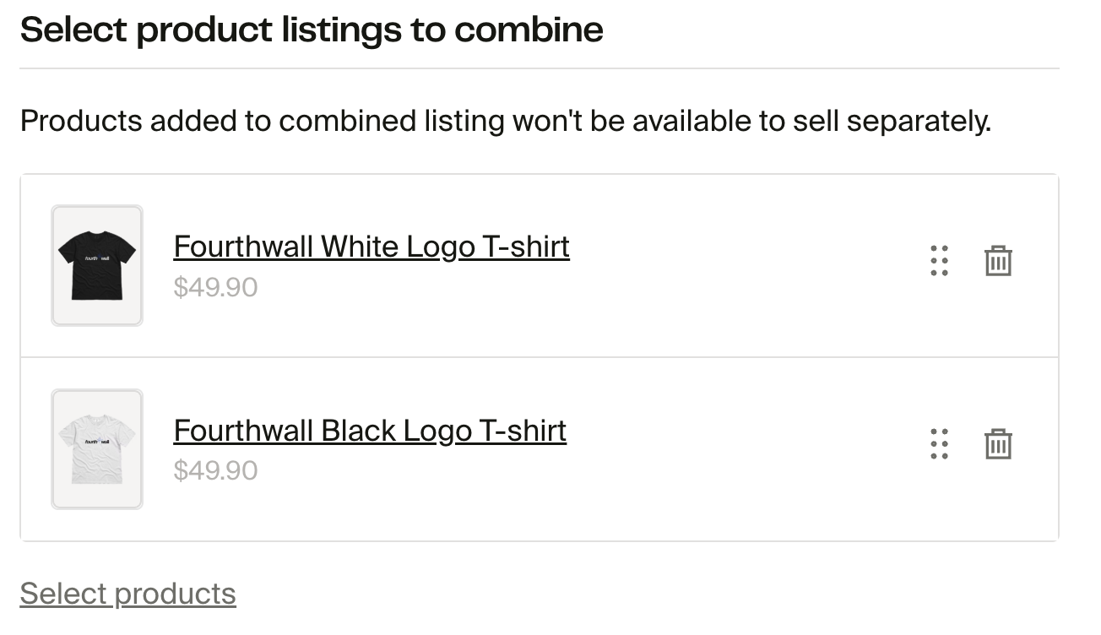Click the $49.90 price under Black Logo T-shirt
Screen dimensions: 1101x635
click(215, 470)
